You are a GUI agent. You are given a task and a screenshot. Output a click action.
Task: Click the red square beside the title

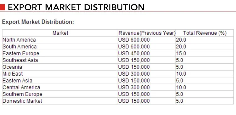(3, 7)
